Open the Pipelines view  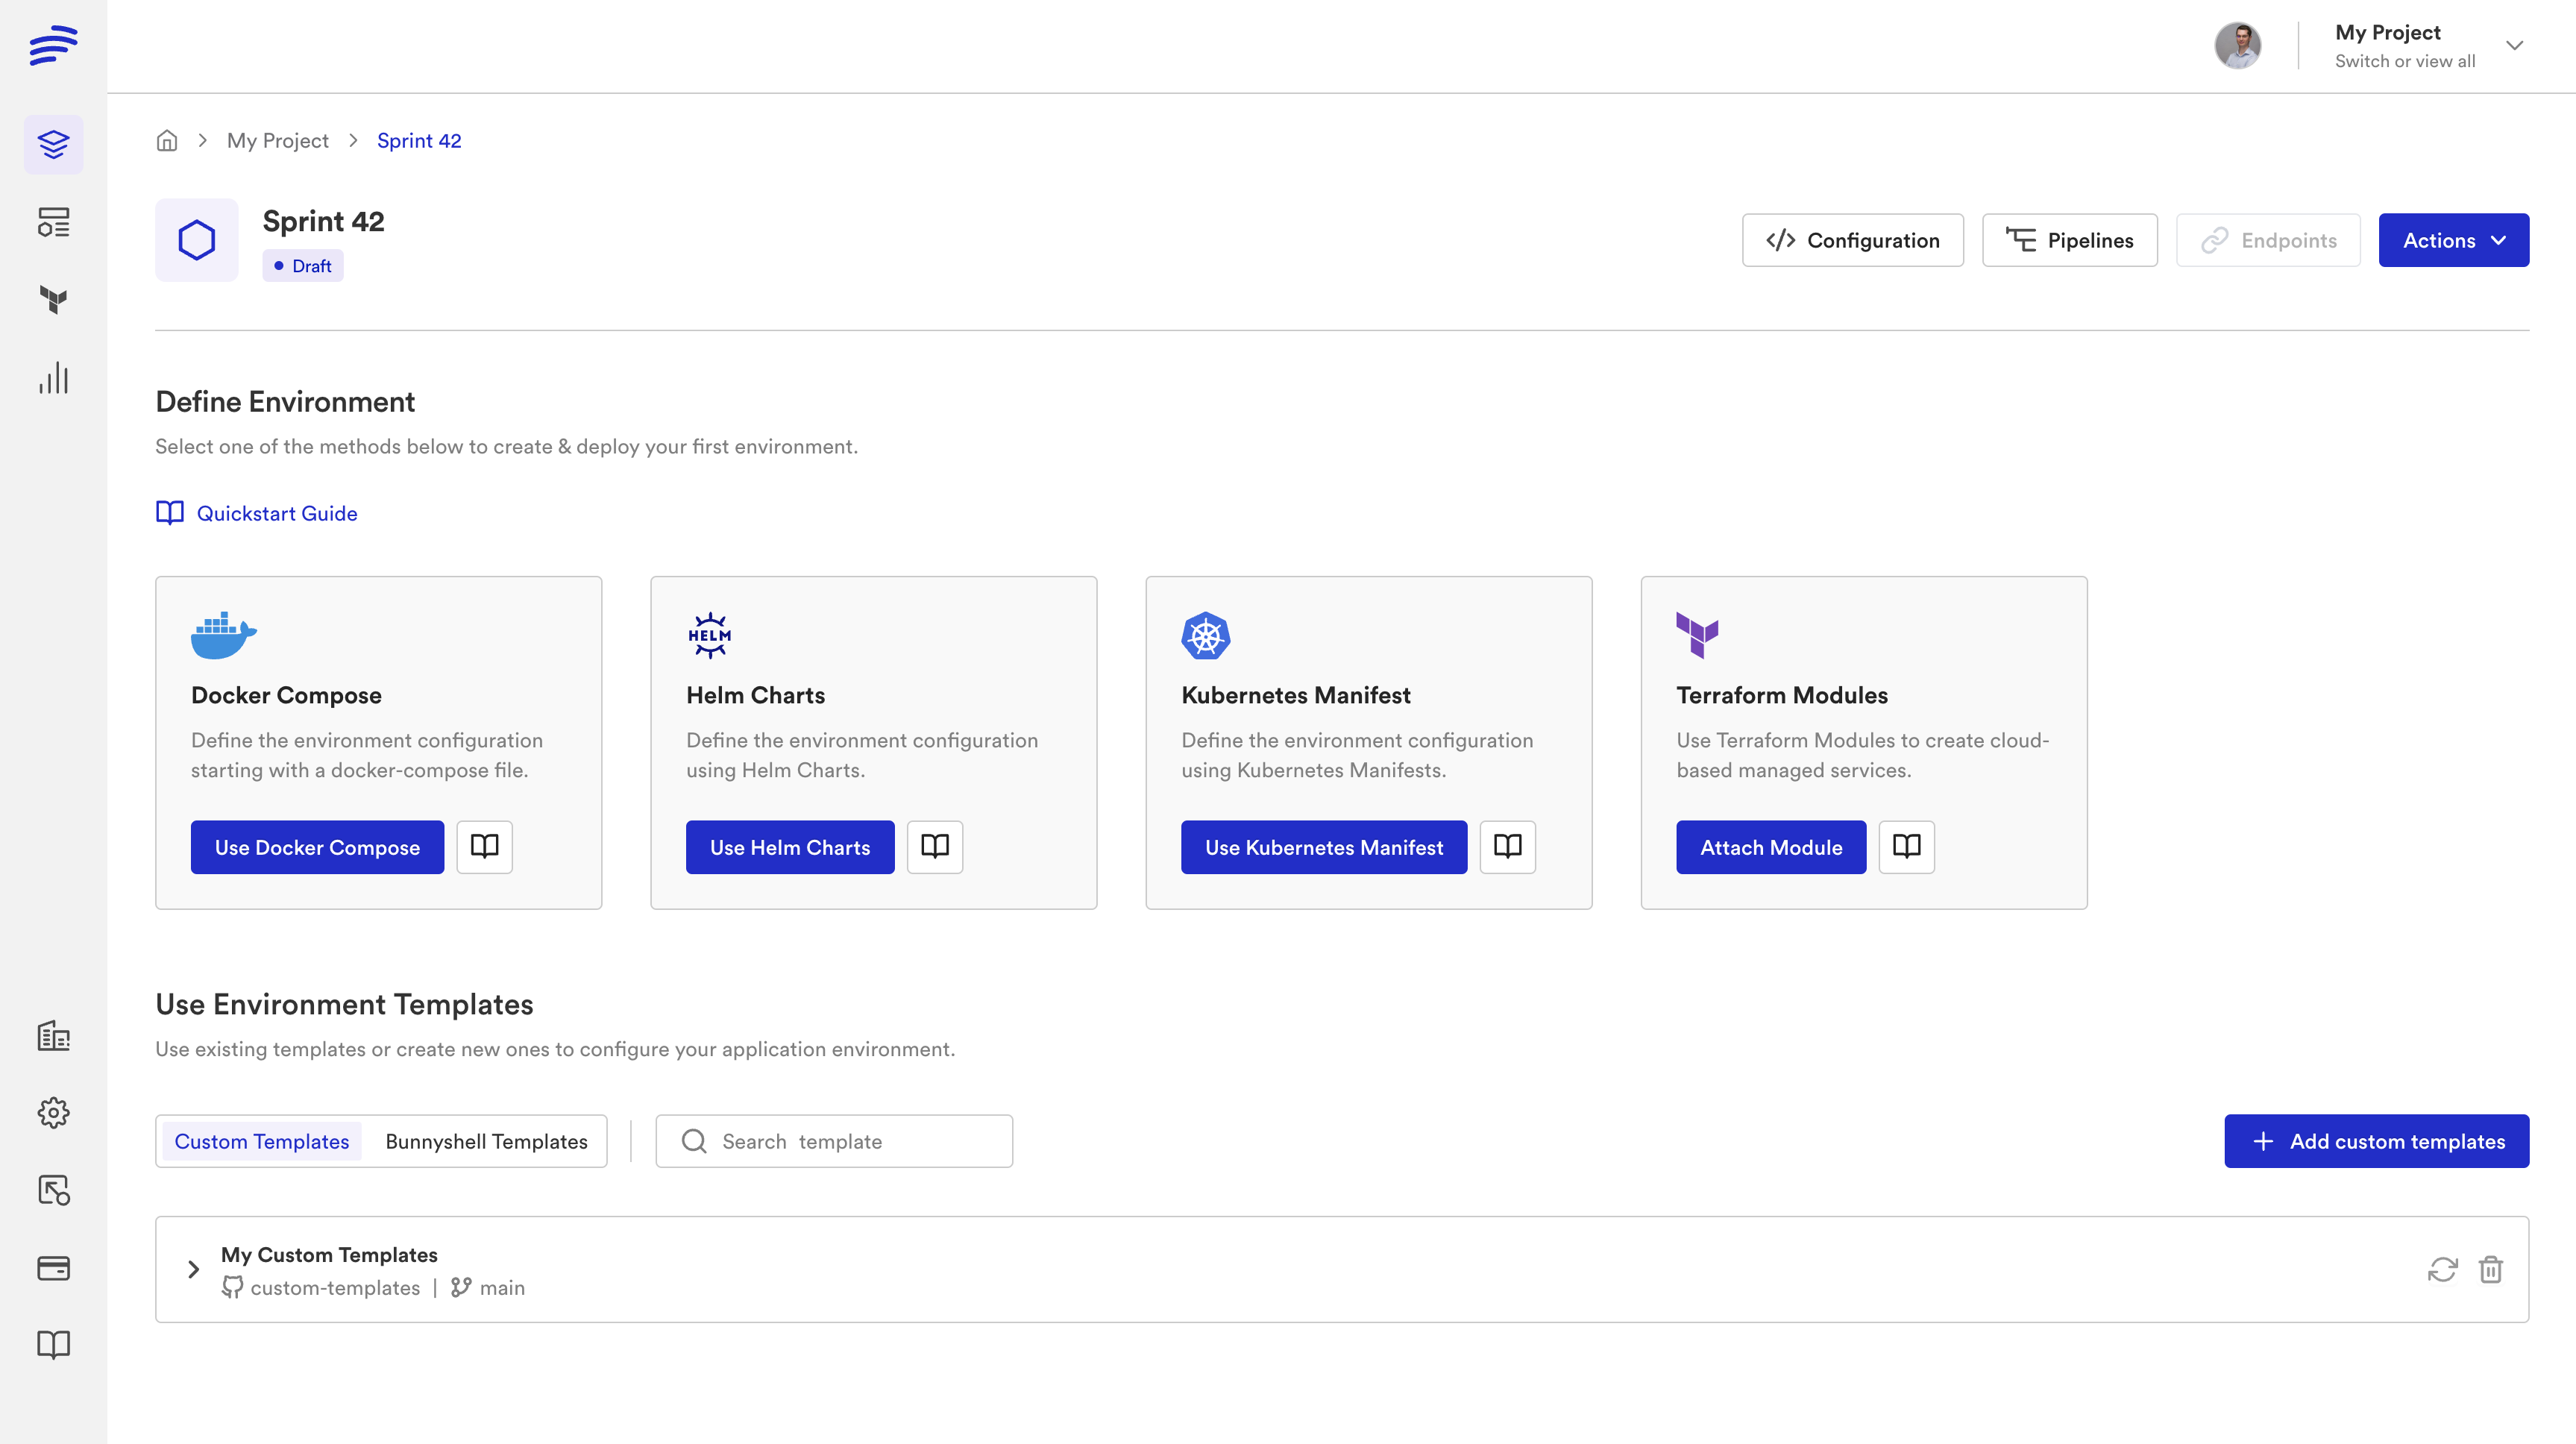tap(2069, 240)
